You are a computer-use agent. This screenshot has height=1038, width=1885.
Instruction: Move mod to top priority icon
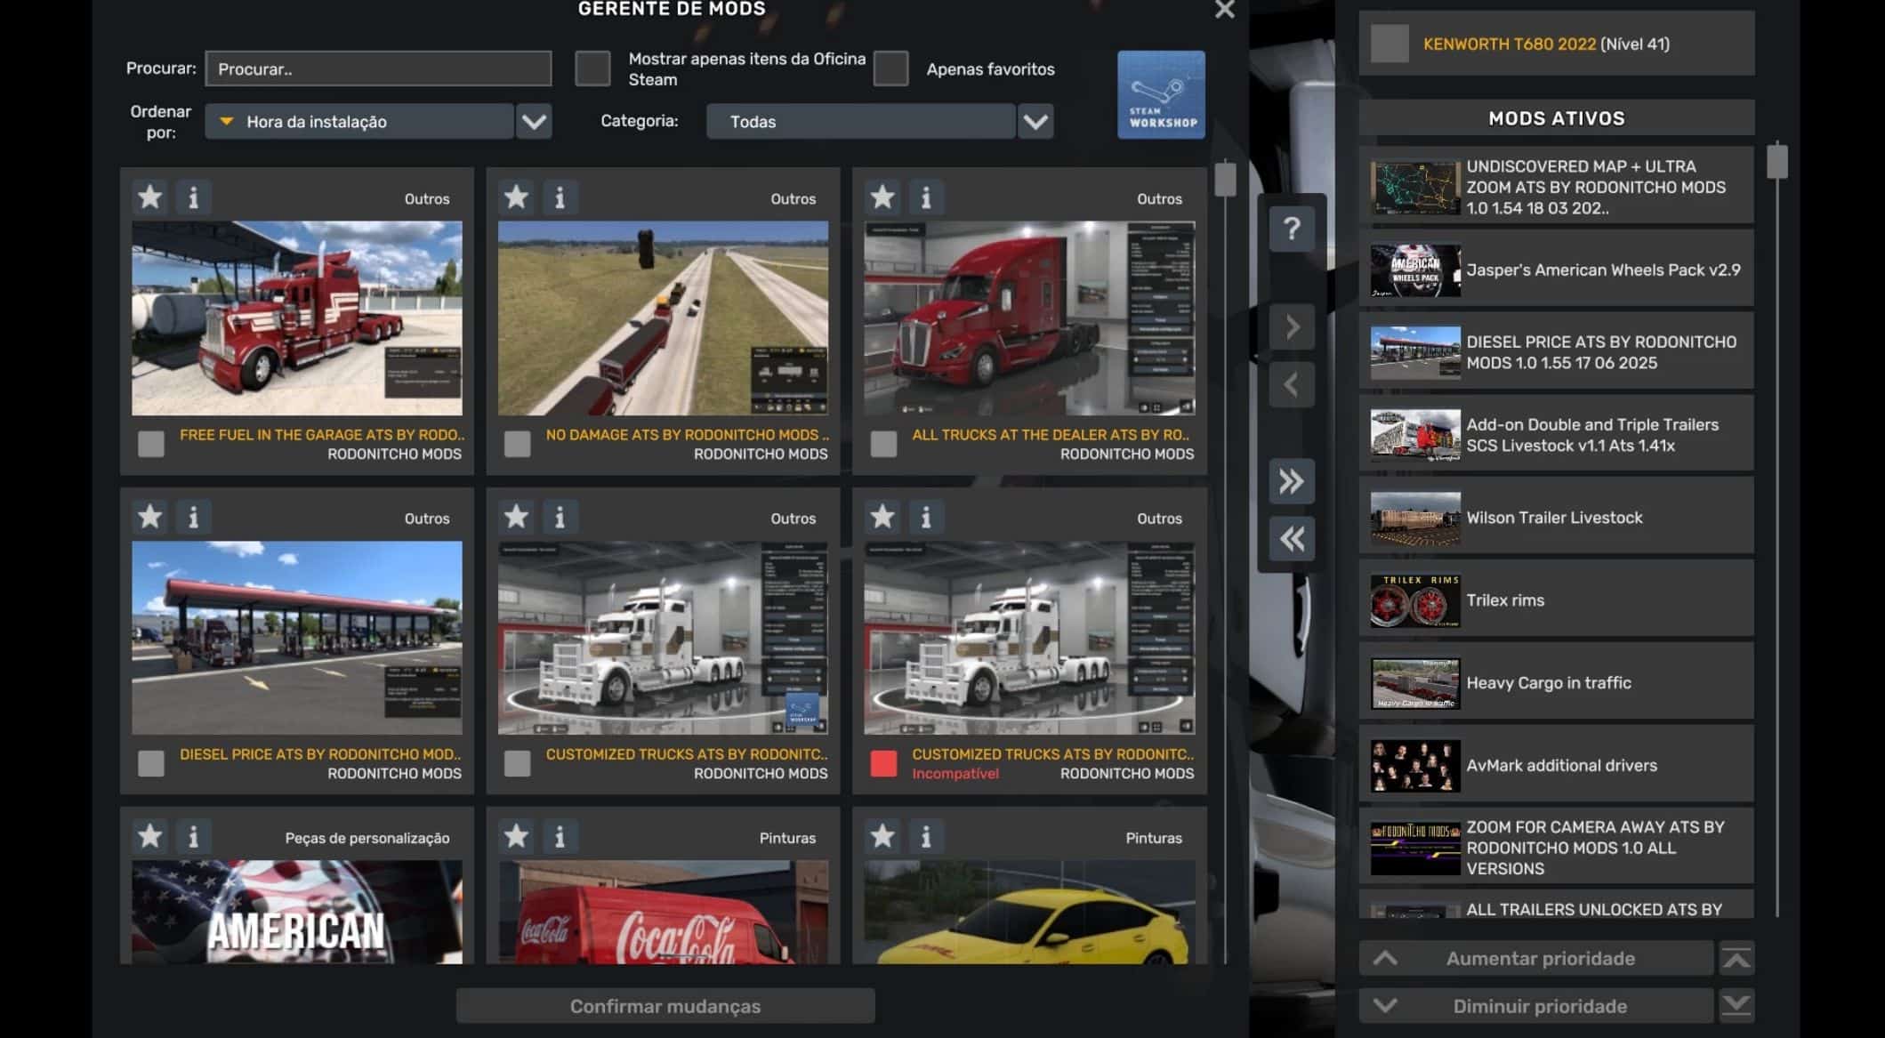pos(1736,959)
